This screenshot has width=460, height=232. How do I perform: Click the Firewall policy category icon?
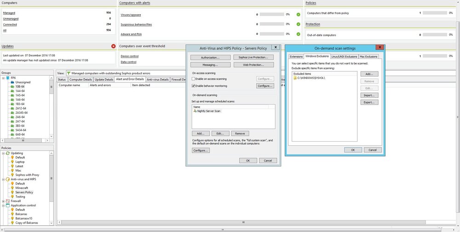click(8, 201)
